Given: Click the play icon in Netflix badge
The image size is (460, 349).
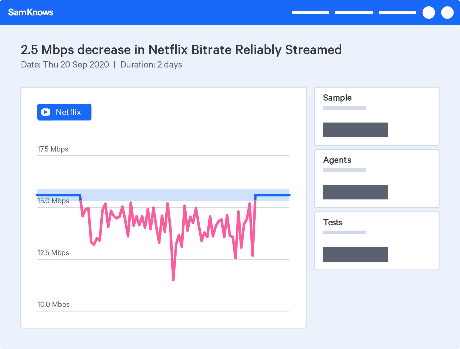Looking at the screenshot, I should click(x=46, y=112).
